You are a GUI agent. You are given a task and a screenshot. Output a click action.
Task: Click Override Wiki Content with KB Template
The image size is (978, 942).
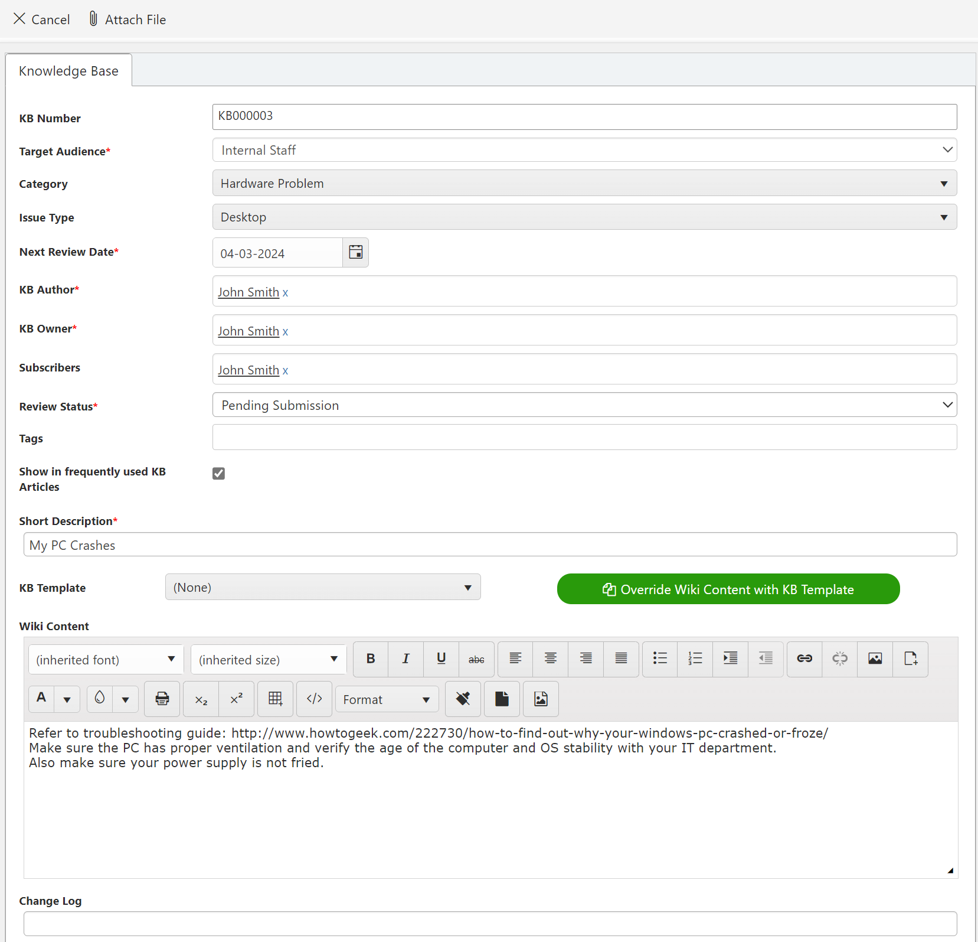point(728,589)
